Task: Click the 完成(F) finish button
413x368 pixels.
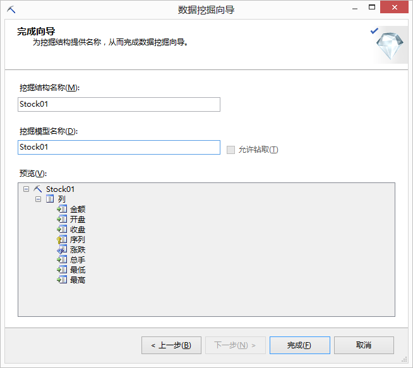Action: pos(300,345)
